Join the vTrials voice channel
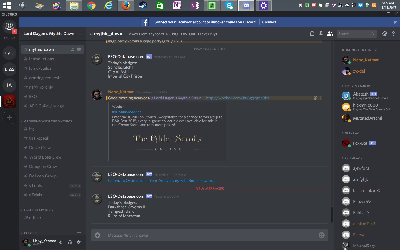 [52, 186]
